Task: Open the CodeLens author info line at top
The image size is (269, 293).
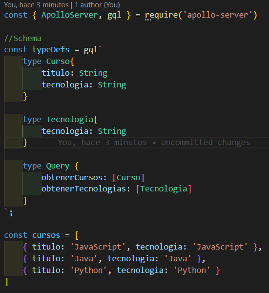Action: click(x=62, y=5)
